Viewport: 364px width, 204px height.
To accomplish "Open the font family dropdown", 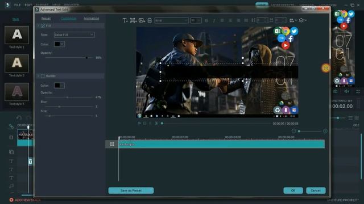I will click(171, 20).
